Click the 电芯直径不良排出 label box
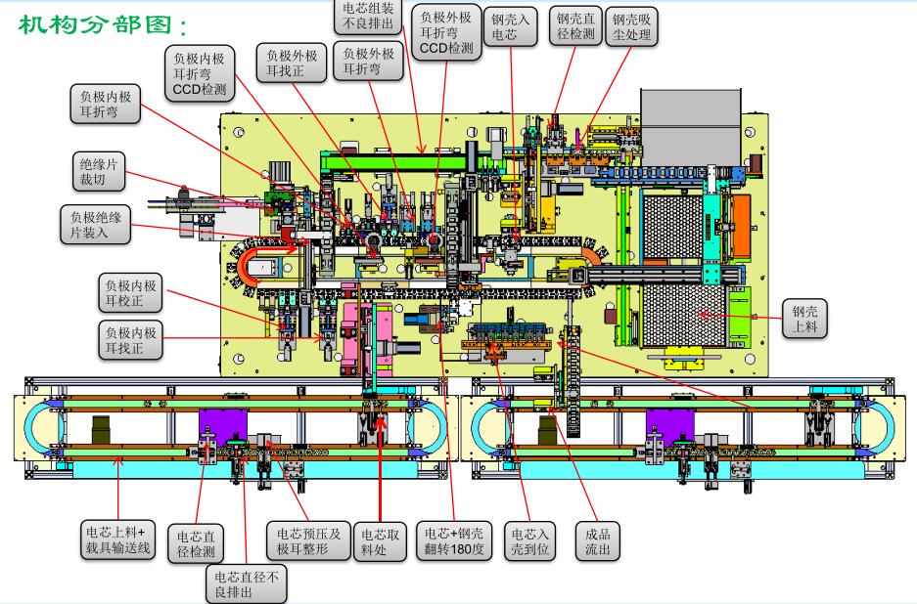 (x=247, y=583)
